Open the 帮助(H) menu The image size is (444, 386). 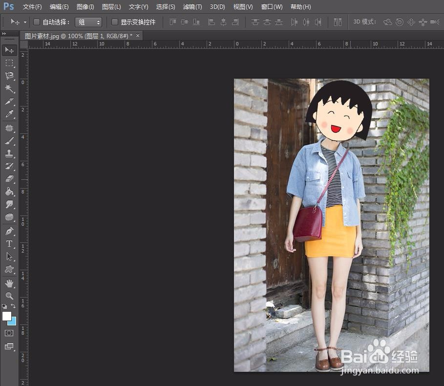[301, 7]
